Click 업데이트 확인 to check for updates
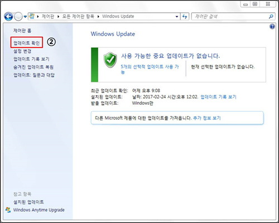 pos(27,43)
